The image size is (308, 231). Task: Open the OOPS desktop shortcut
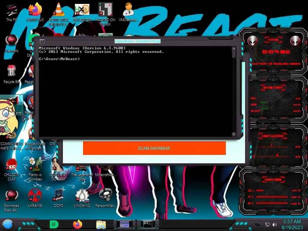[x=59, y=199]
